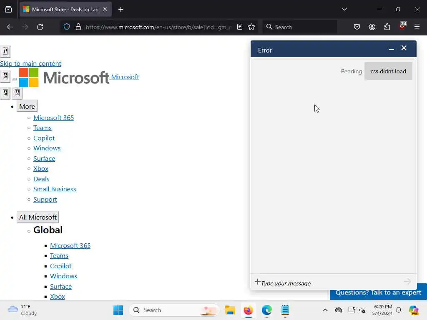Open Firefox account icon
This screenshot has height=320, width=427.
pyautogui.click(x=372, y=27)
